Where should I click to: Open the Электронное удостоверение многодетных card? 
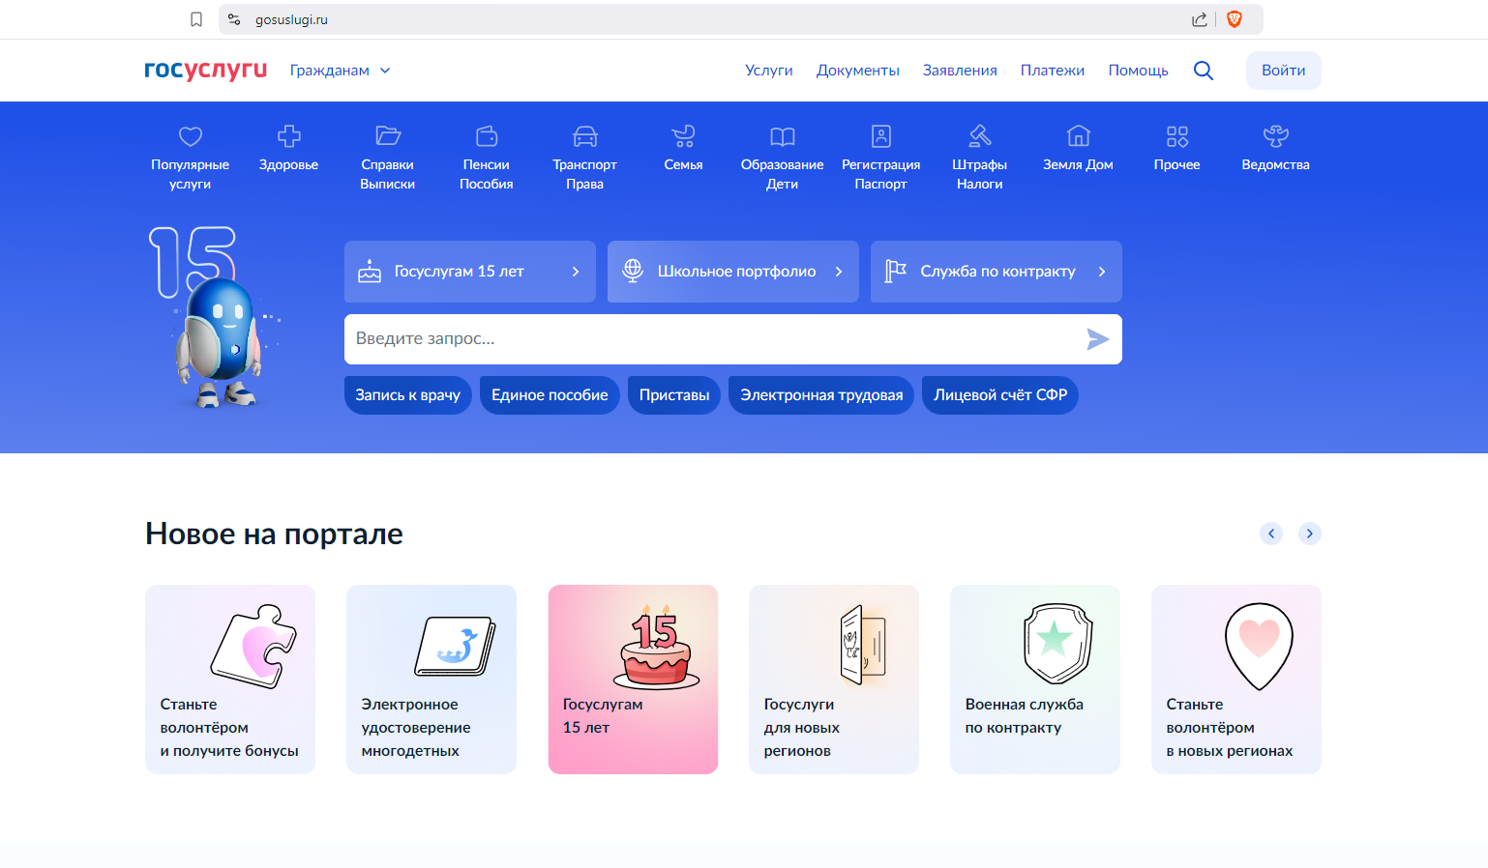click(432, 679)
